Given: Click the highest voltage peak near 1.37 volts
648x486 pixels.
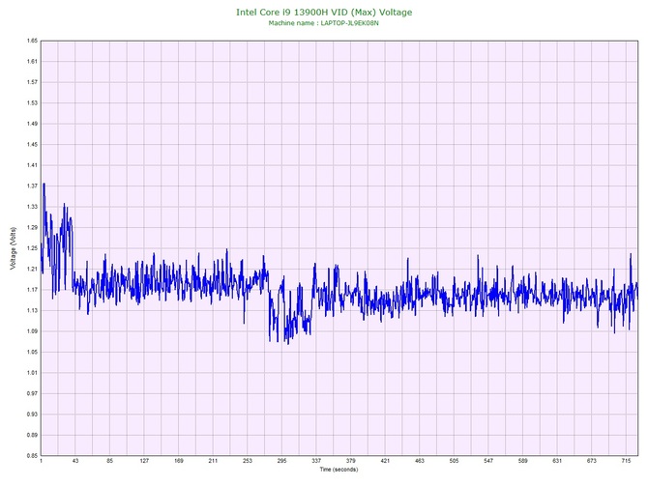Looking at the screenshot, I should (44, 184).
